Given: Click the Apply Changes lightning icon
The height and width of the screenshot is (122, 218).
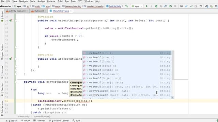Looking at the screenshot, I should 151,6.
